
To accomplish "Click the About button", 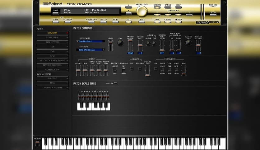I will click(213, 15).
